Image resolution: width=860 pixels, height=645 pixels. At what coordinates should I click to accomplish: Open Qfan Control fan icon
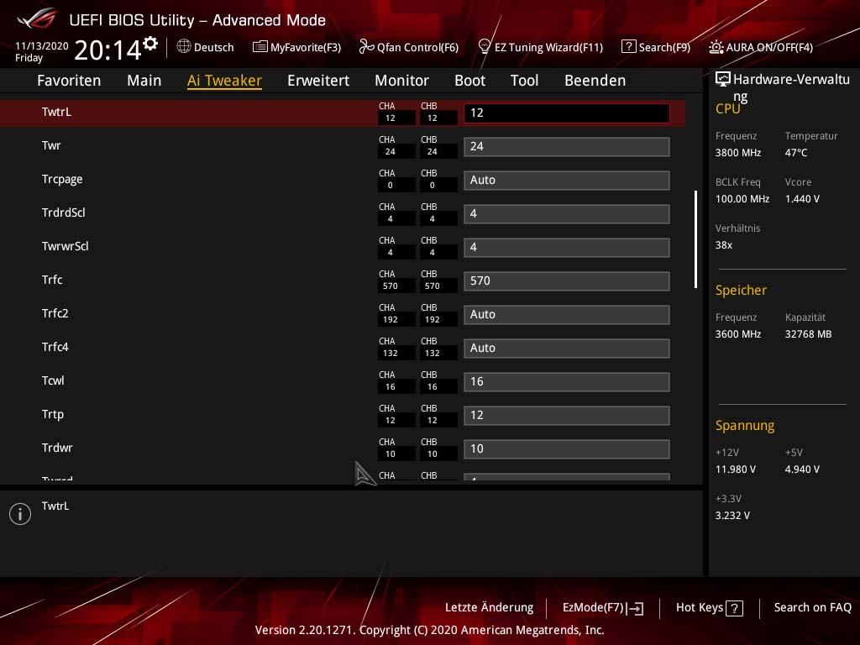366,47
